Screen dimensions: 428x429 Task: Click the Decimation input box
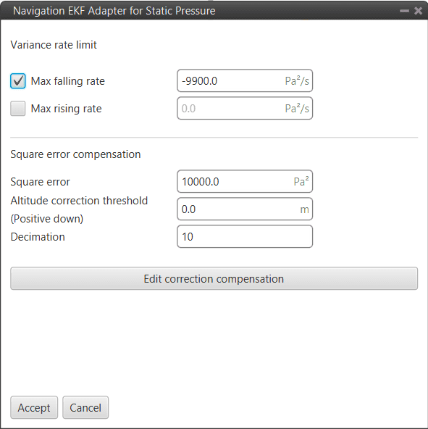(245, 237)
